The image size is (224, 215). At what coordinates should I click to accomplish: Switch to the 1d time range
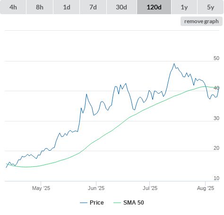click(67, 7)
